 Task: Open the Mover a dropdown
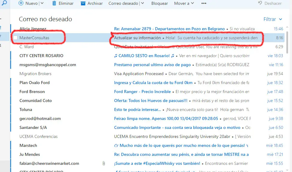(x=184, y=3)
